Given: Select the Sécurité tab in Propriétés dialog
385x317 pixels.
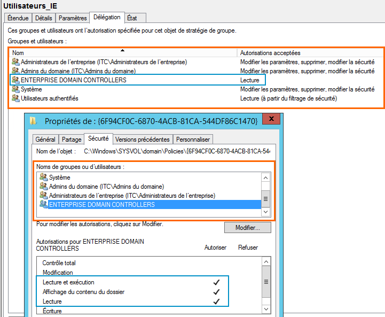Looking at the screenshot, I should pyautogui.click(x=98, y=139).
